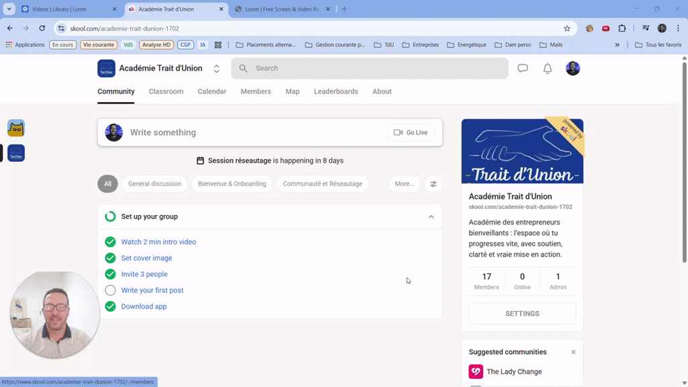Open the site info icon in address bar
This screenshot has width=688, height=387.
tap(61, 28)
